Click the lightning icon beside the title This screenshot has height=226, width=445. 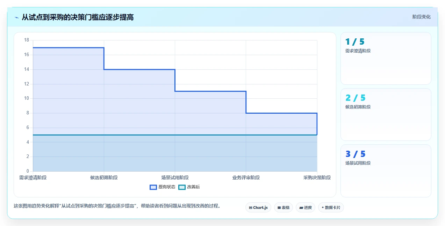point(17,17)
